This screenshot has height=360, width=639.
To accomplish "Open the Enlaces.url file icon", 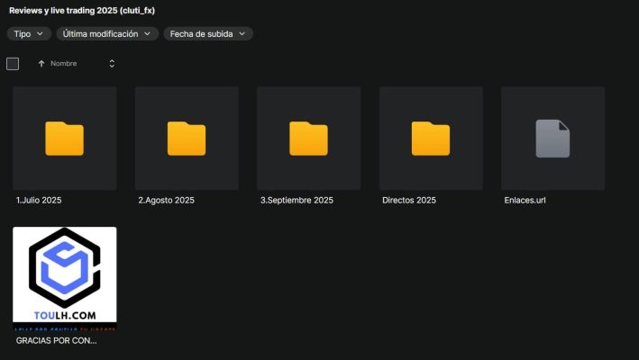I will (552, 139).
